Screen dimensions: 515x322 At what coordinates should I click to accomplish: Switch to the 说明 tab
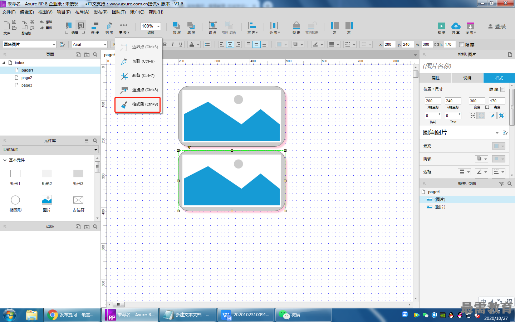click(467, 78)
